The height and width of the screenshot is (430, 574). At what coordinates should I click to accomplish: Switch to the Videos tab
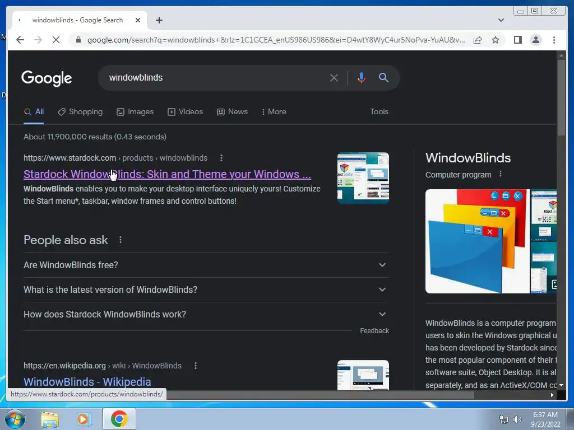click(185, 112)
